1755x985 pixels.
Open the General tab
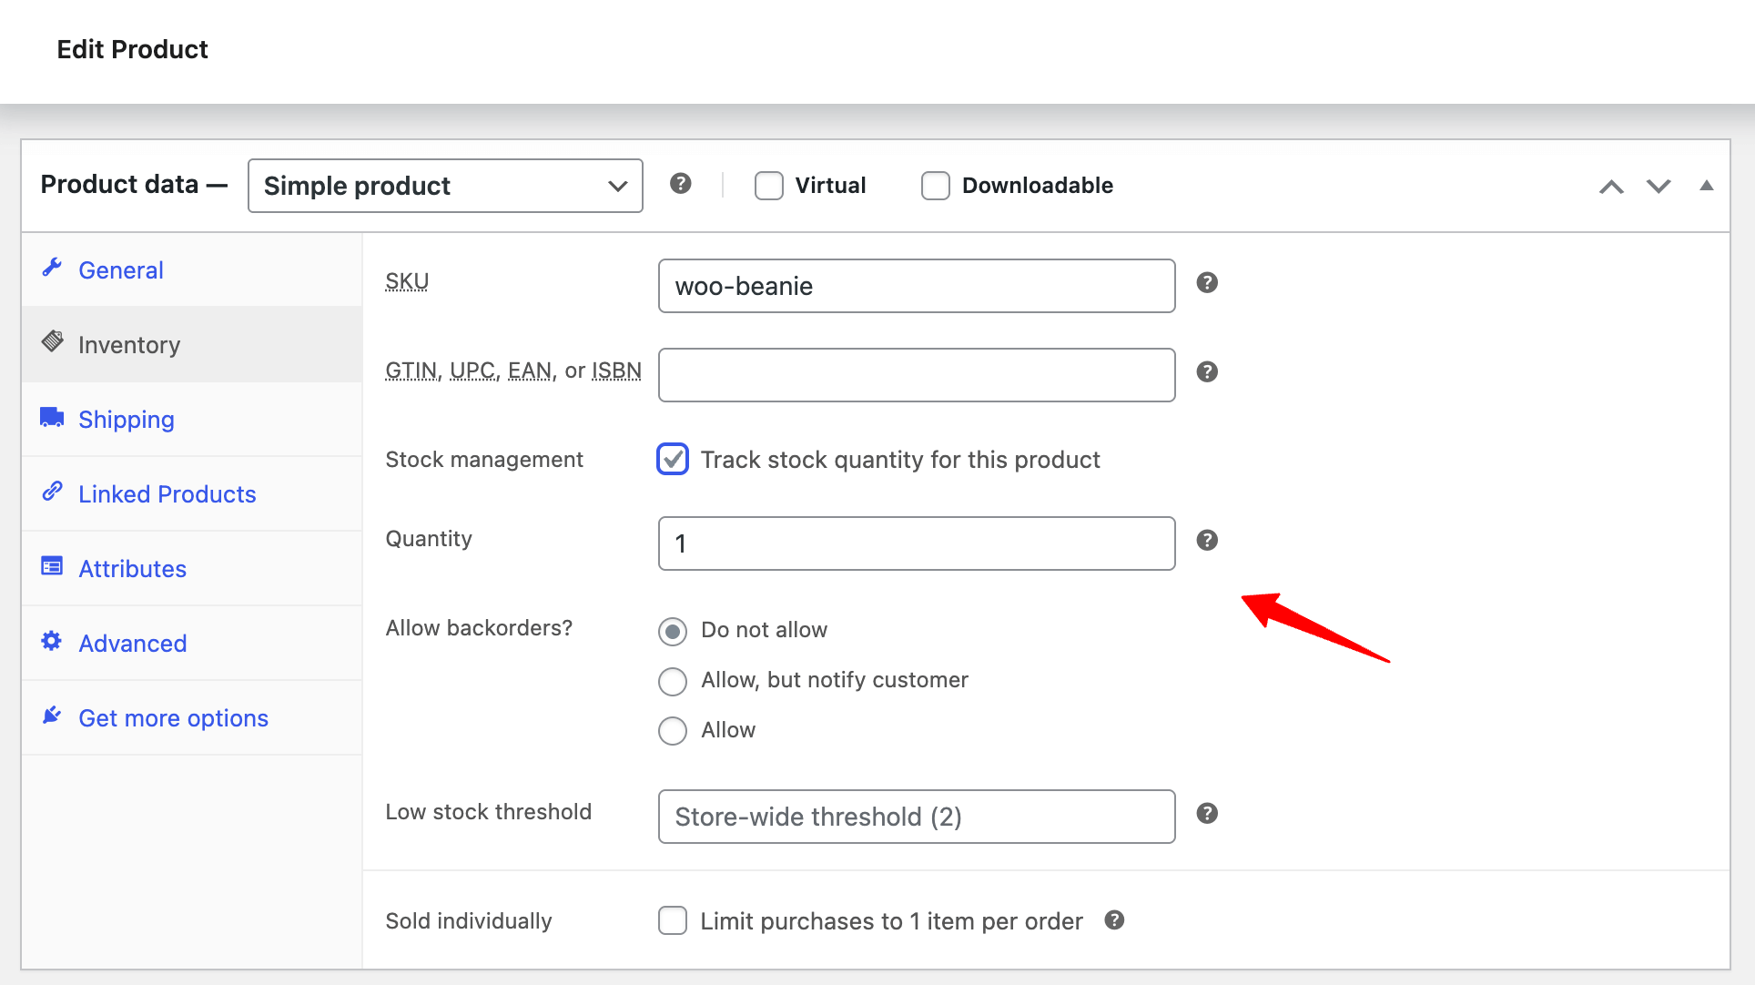(x=192, y=269)
